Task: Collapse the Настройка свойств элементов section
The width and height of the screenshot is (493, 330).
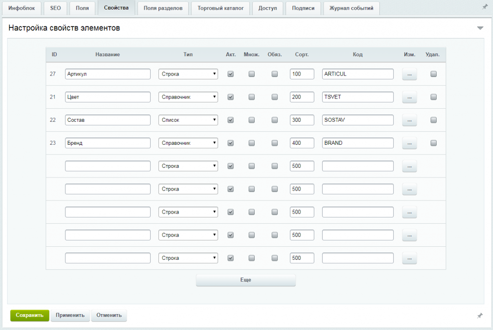Action: point(480,28)
